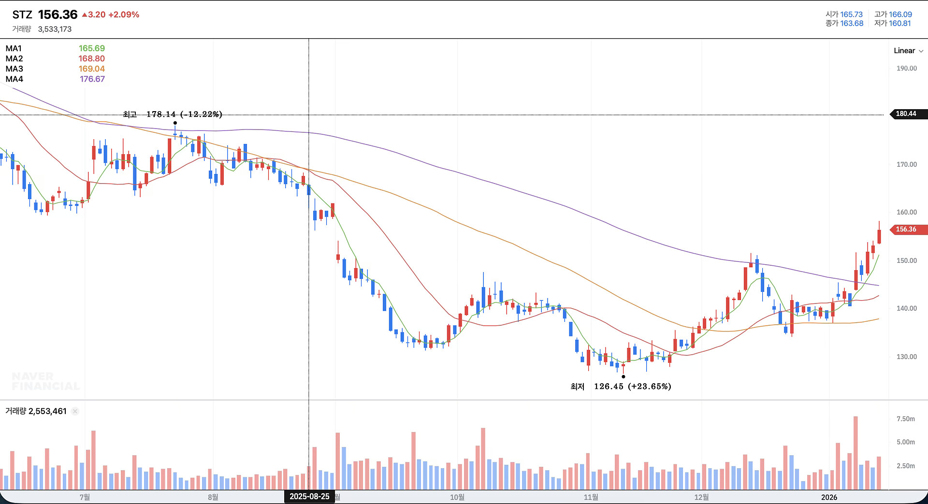Click the 최고 178.14 high annotation
928x504 pixels.
tap(173, 115)
